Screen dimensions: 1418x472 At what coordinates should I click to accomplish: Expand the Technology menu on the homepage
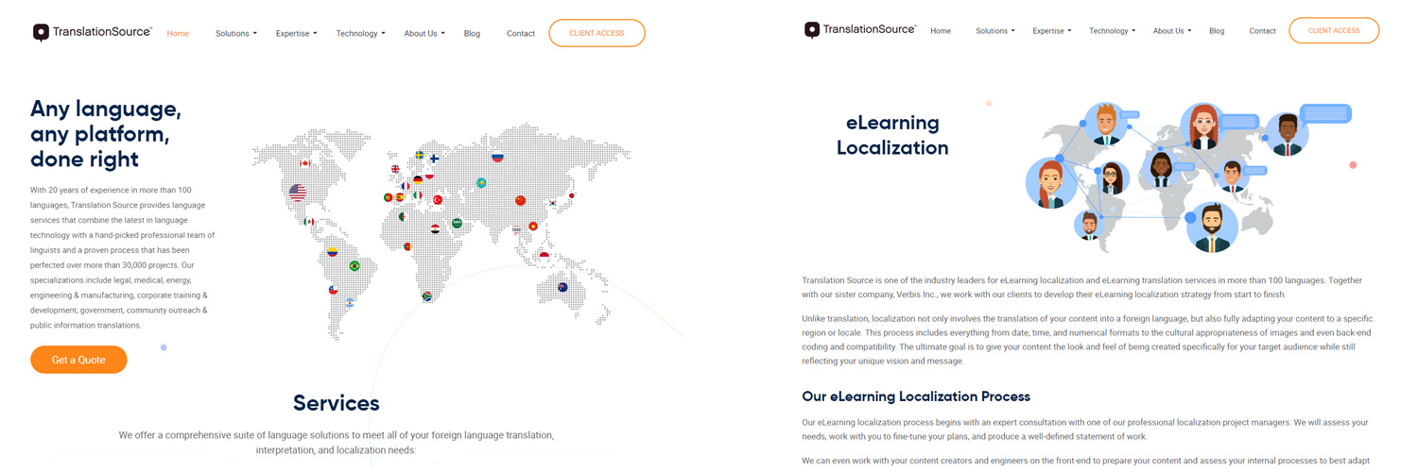(x=360, y=34)
